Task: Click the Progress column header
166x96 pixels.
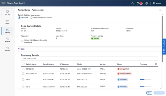Action: pos(143,64)
